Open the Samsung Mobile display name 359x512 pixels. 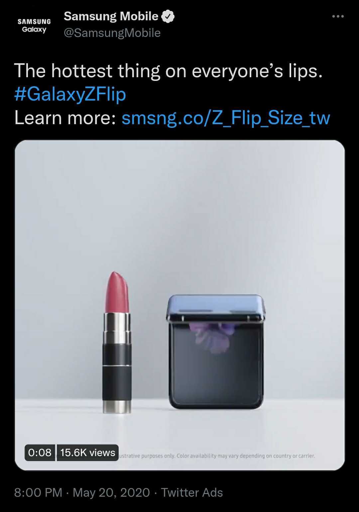(111, 16)
